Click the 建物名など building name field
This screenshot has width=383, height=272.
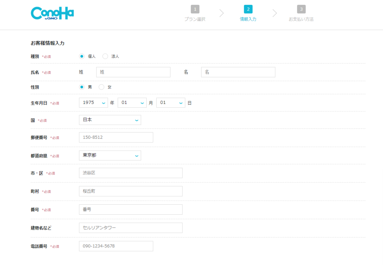click(x=131, y=228)
